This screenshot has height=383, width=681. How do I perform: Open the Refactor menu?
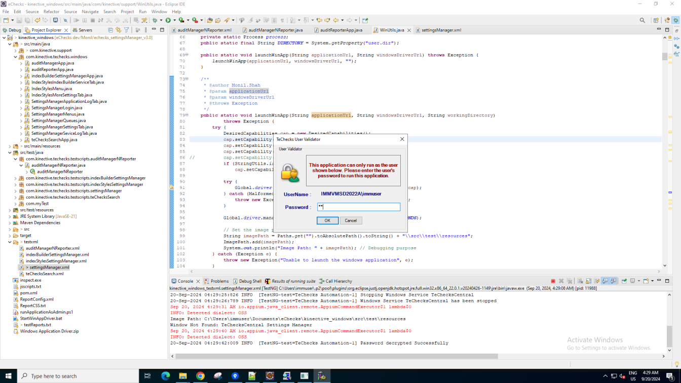51,12
